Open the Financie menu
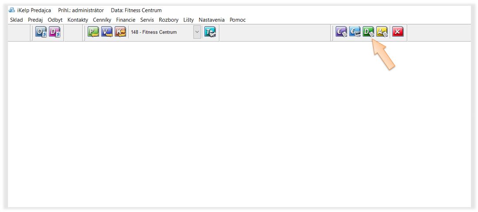Image resolution: width=478 pixels, height=212 pixels. coord(125,20)
